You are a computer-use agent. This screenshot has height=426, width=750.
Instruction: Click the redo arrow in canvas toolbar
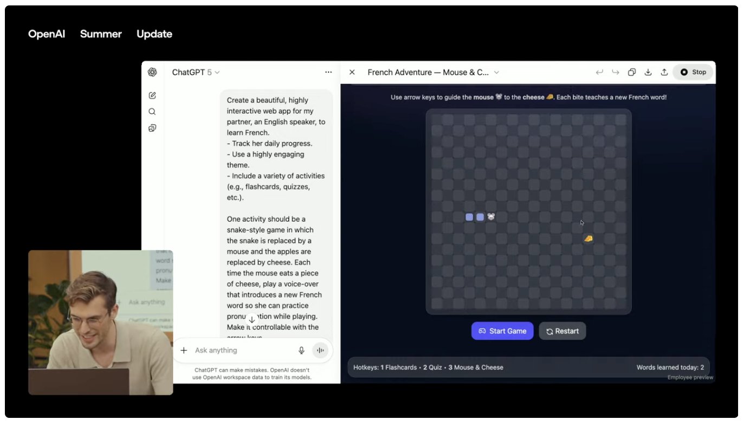(616, 72)
